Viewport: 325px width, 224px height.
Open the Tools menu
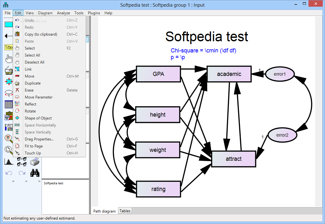pos(79,13)
